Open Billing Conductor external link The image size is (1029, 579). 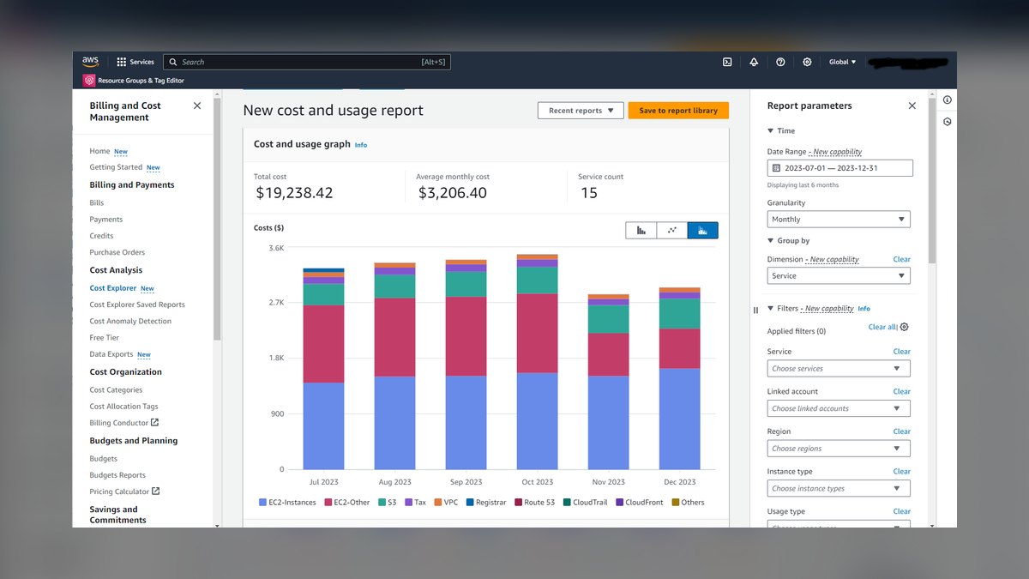coord(124,423)
